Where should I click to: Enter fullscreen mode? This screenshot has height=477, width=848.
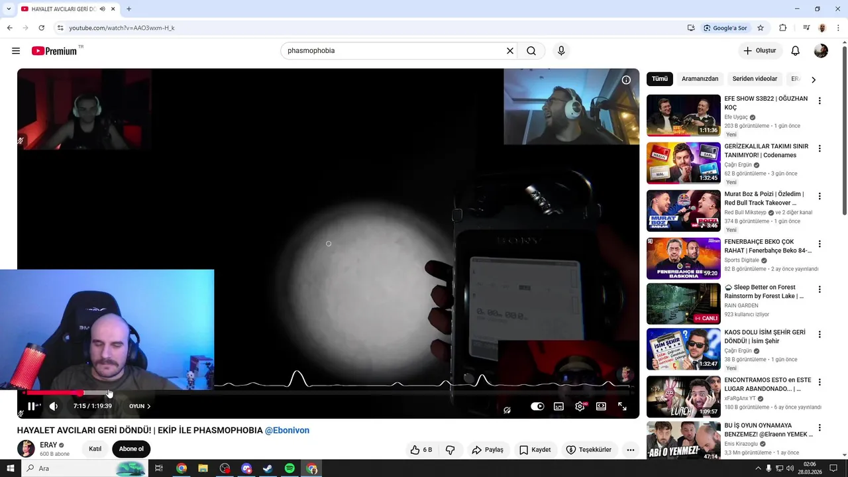point(622,406)
